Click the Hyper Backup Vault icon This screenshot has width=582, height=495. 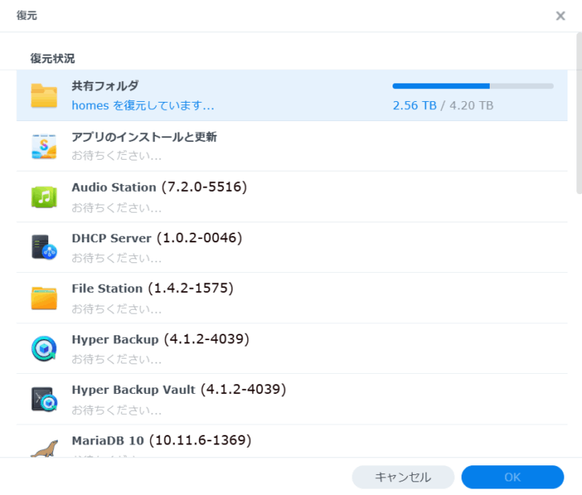tap(44, 399)
